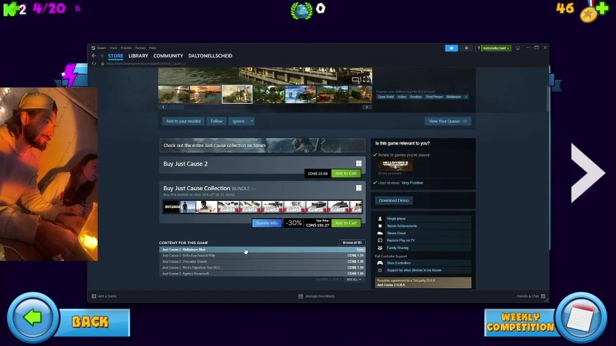Open the Sandbox tag
Screen dimensions: 616x346
416,97
